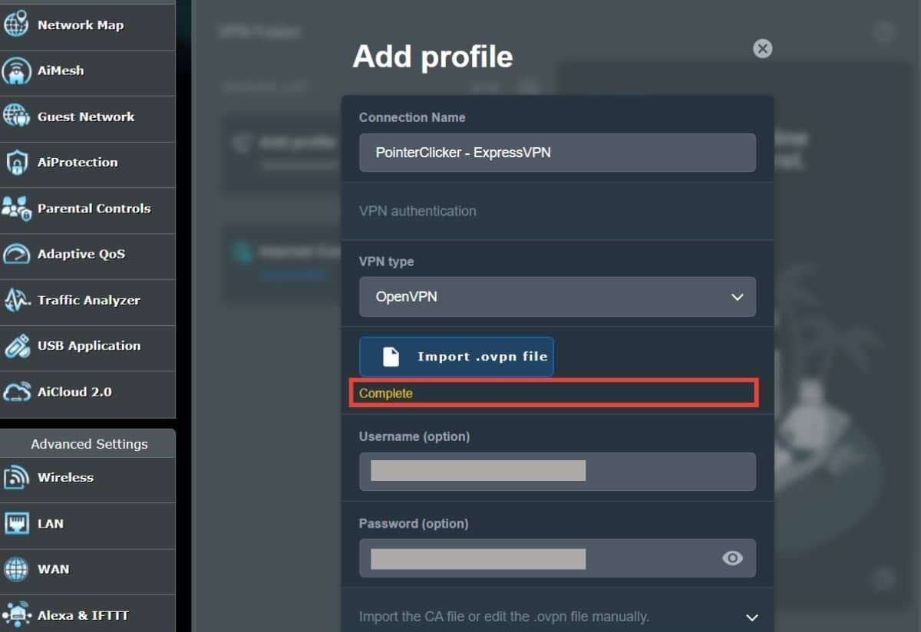Click the Wireless signal icon
Screen dimensions: 921x632
(x=16, y=478)
